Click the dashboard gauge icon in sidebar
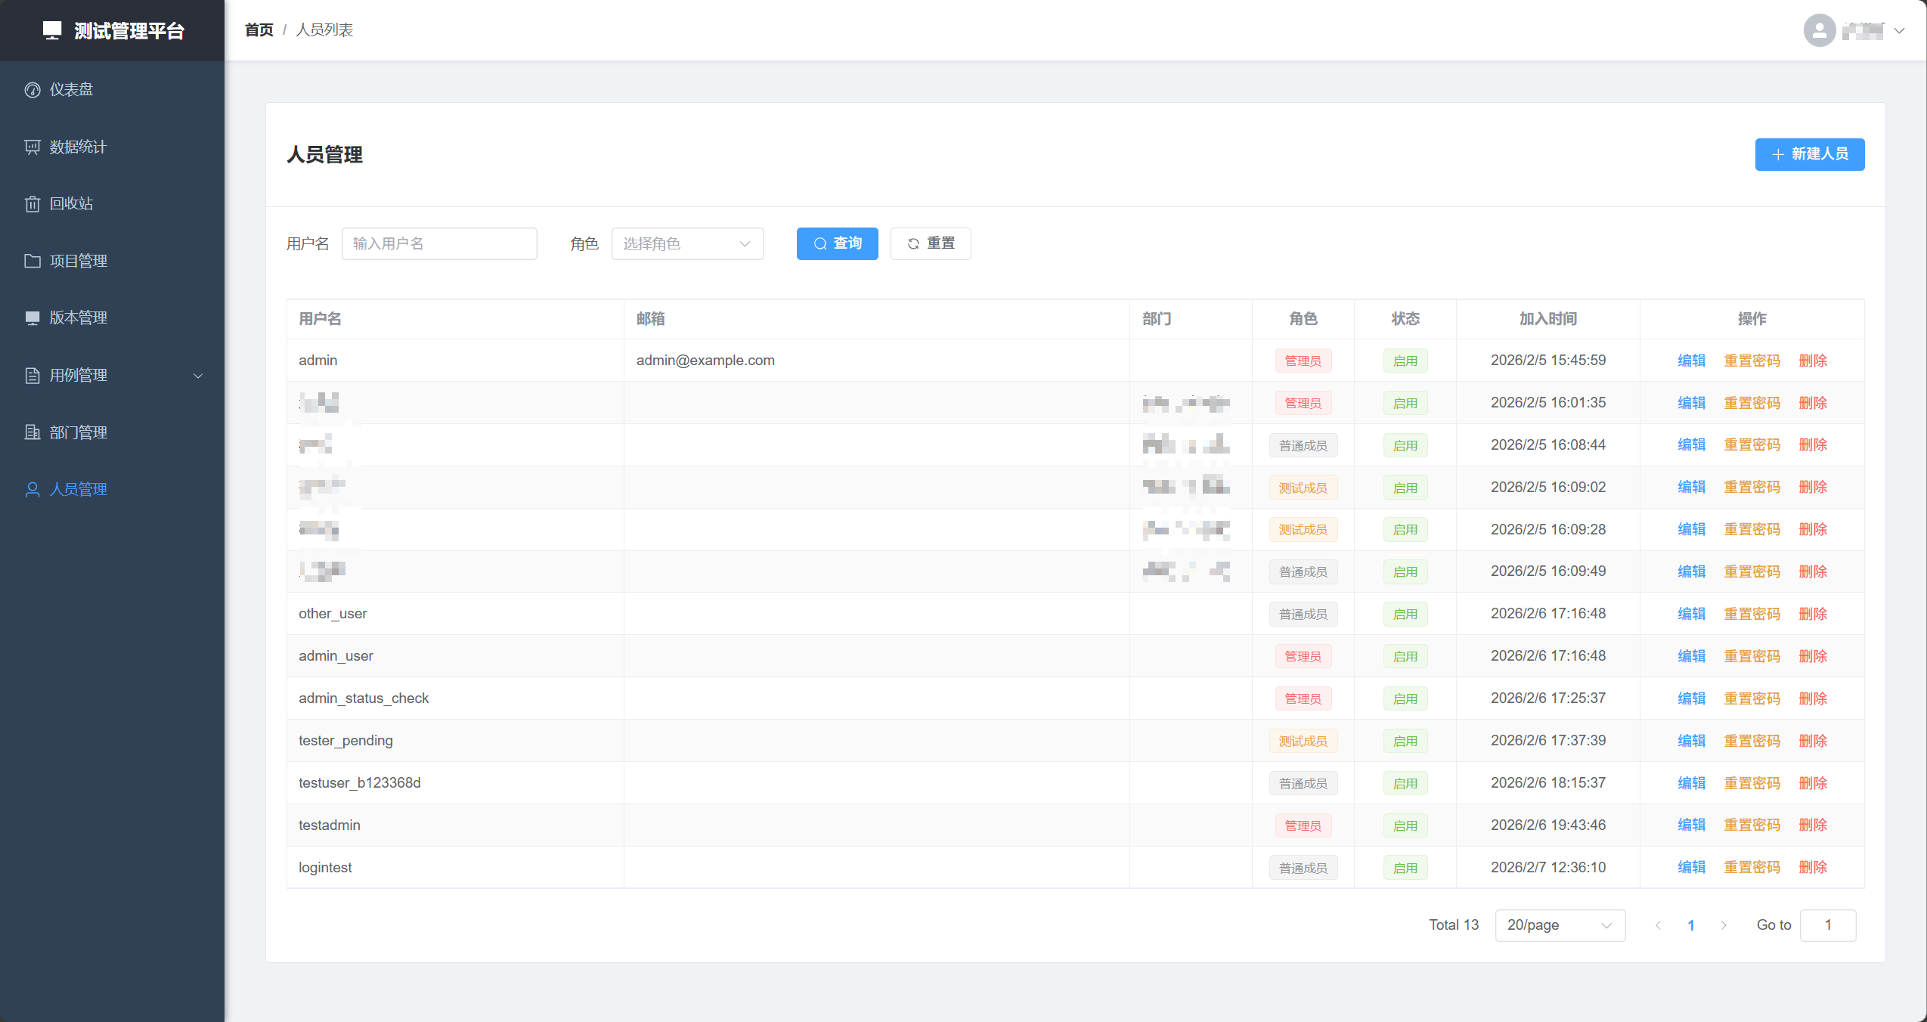Screen dimensions: 1927x1022 point(33,90)
